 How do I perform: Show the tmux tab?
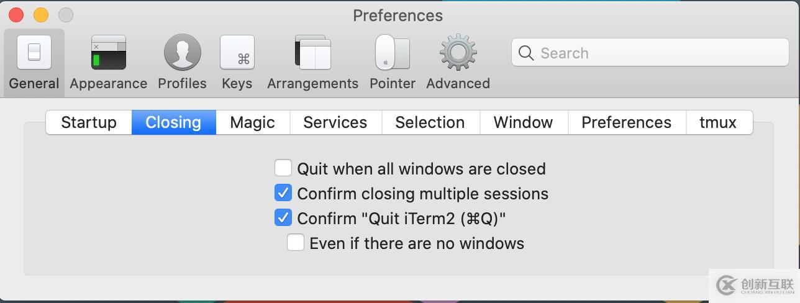718,122
